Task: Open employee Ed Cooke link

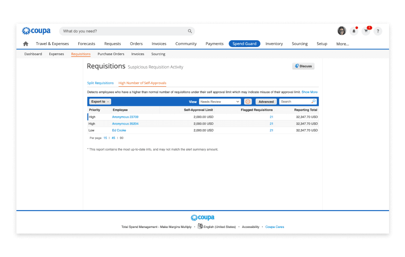Action: coord(119,130)
